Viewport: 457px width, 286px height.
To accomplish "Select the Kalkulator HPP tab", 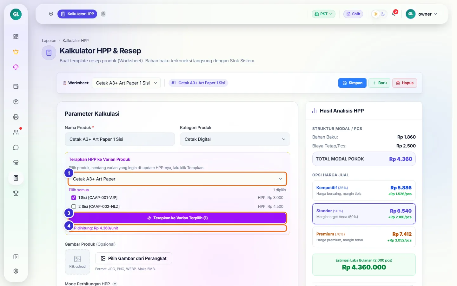I will coord(77,14).
